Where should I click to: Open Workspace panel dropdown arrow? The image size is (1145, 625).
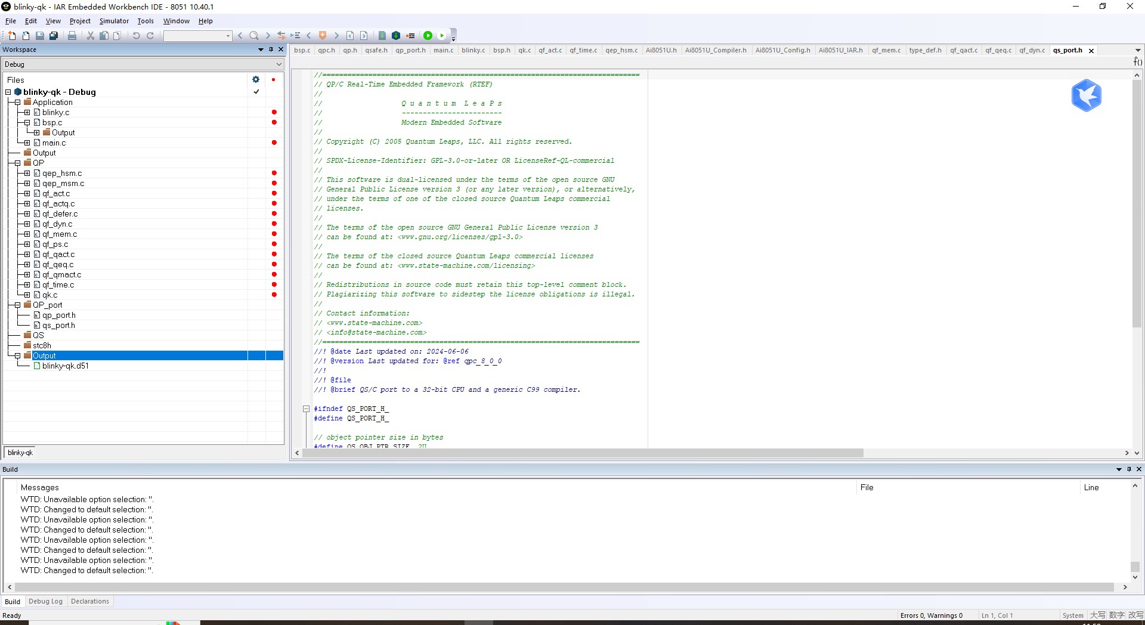pyautogui.click(x=261, y=49)
